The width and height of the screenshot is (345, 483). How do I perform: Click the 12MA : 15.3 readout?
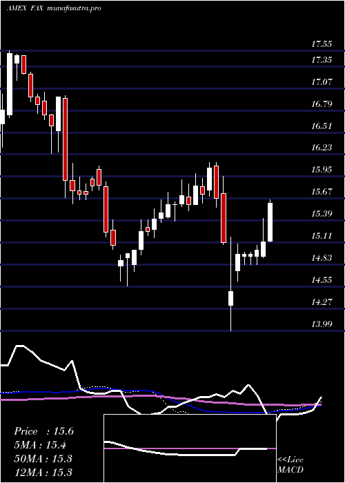click(x=43, y=472)
